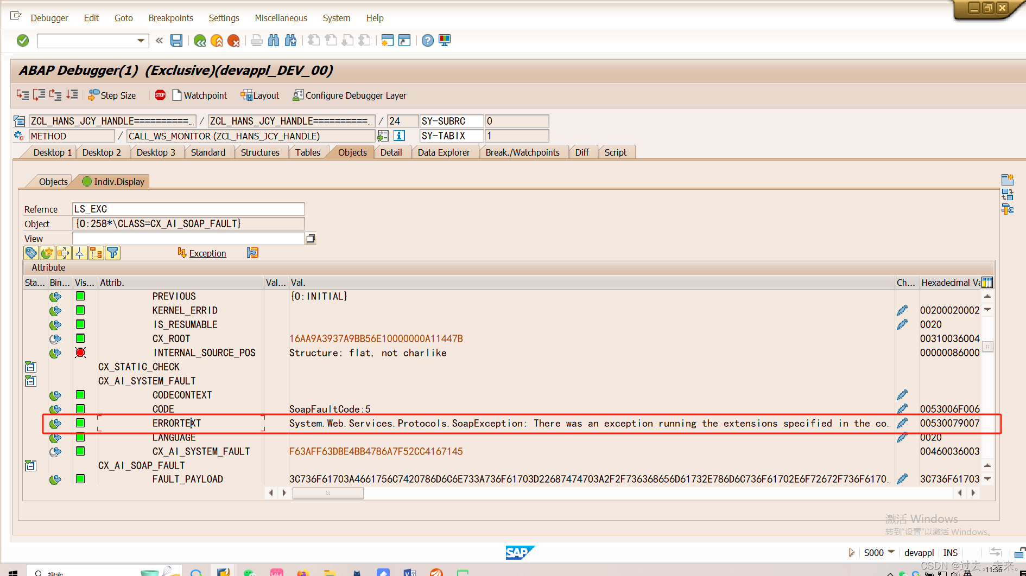Click the green visibility square for CX_ROOT
1026x576 pixels.
(x=80, y=338)
